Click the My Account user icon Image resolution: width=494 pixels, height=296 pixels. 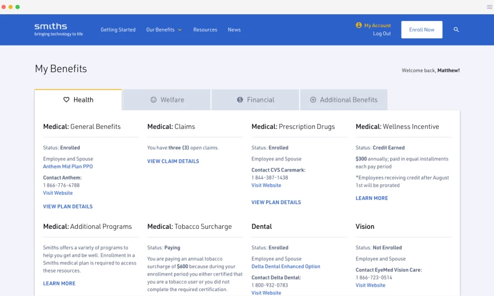(x=359, y=25)
